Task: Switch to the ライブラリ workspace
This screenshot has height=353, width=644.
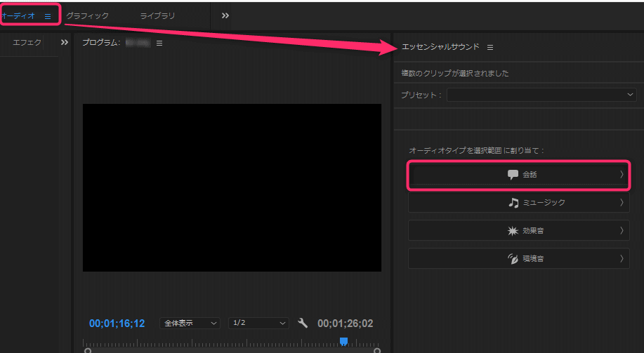Action: point(157,16)
